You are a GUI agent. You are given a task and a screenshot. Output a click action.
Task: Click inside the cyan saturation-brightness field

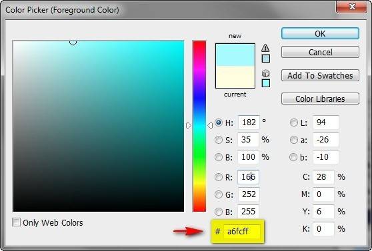(99, 126)
